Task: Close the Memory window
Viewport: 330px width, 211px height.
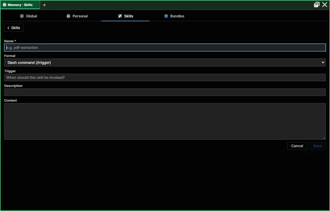Action: click(x=325, y=4)
